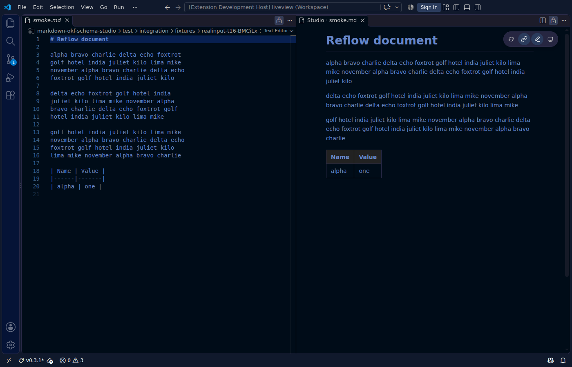Viewport: 572px width, 367px height.
Task: Open more actions for Studio editor group
Action: [x=564, y=20]
